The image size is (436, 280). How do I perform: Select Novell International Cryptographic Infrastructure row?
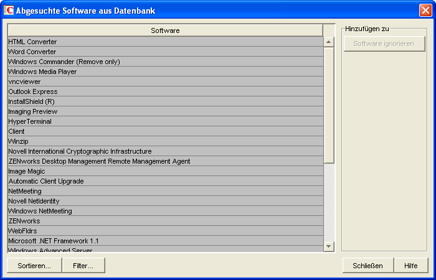[166, 151]
